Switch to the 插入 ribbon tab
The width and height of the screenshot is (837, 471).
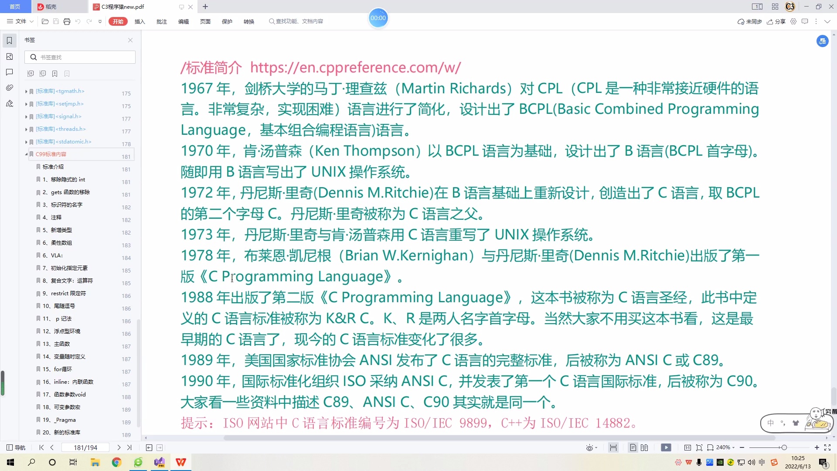click(139, 21)
